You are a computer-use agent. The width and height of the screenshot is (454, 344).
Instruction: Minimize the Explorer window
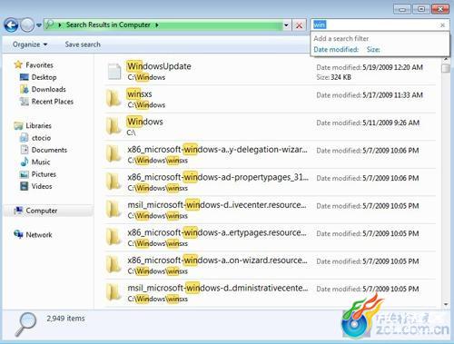tap(402, 9)
